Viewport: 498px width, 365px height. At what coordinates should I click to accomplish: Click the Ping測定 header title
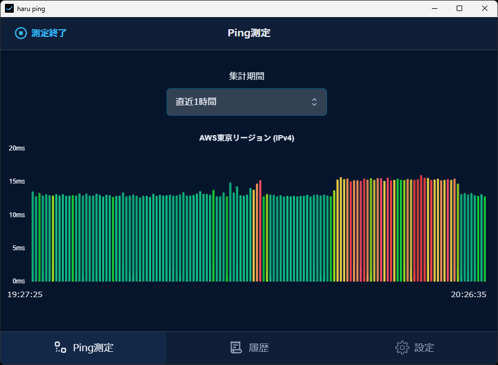click(249, 33)
